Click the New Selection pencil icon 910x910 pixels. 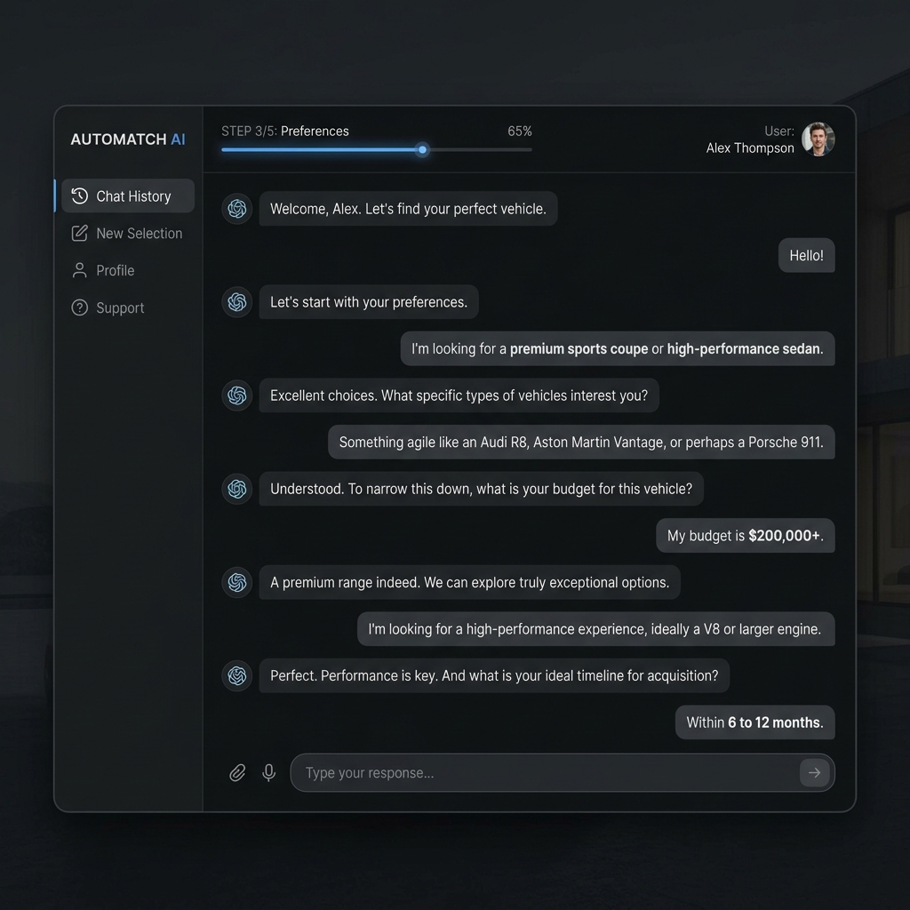78,233
